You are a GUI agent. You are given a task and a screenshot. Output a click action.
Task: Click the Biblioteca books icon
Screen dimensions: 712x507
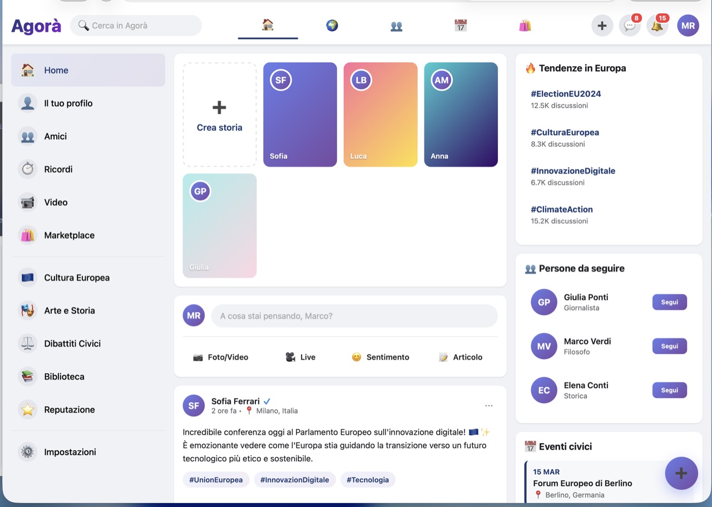[x=28, y=376]
